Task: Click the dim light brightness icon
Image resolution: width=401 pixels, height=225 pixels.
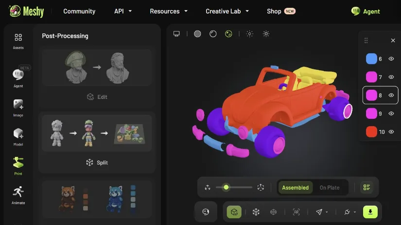Action: click(250, 33)
